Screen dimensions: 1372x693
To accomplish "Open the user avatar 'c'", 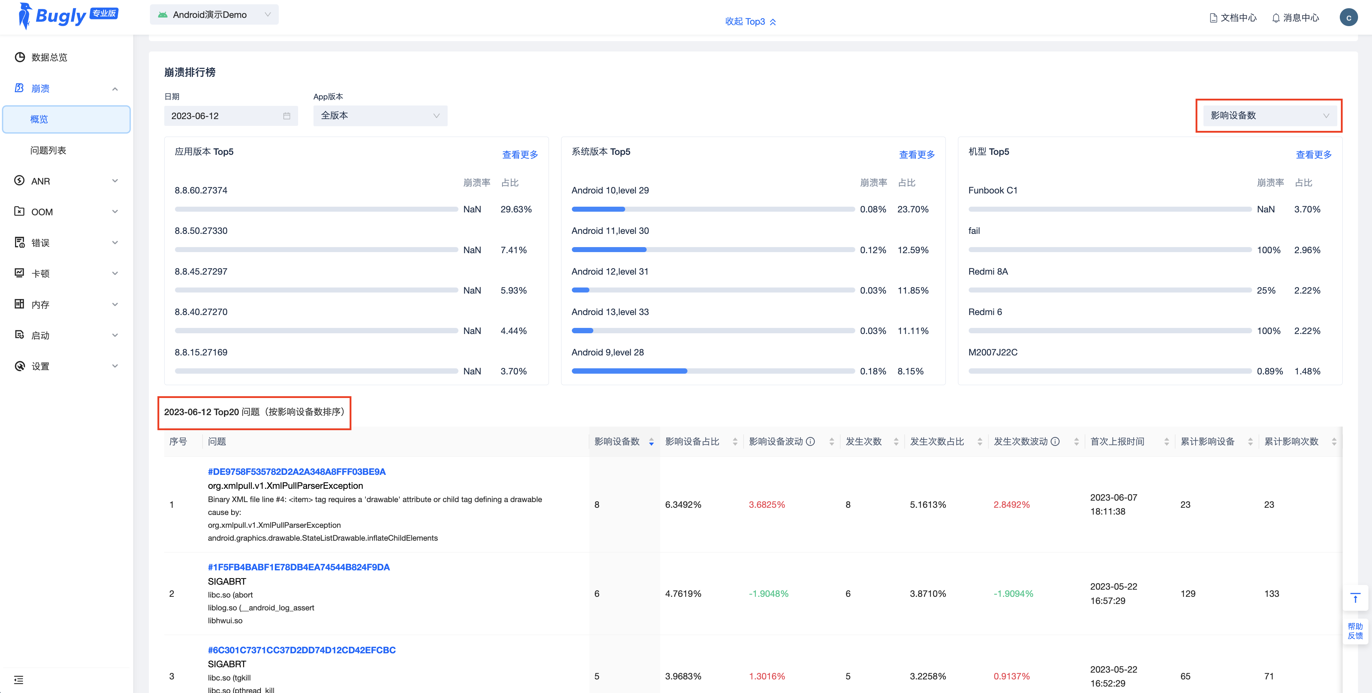I will coord(1349,18).
